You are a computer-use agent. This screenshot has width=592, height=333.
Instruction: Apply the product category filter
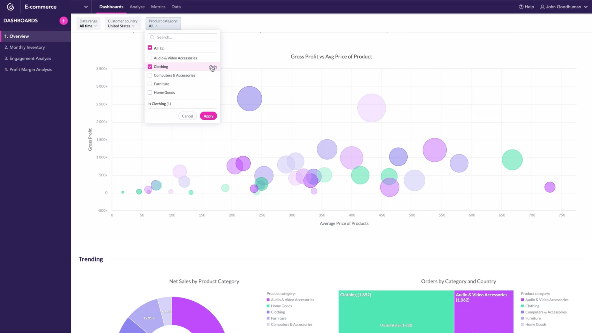pos(208,116)
